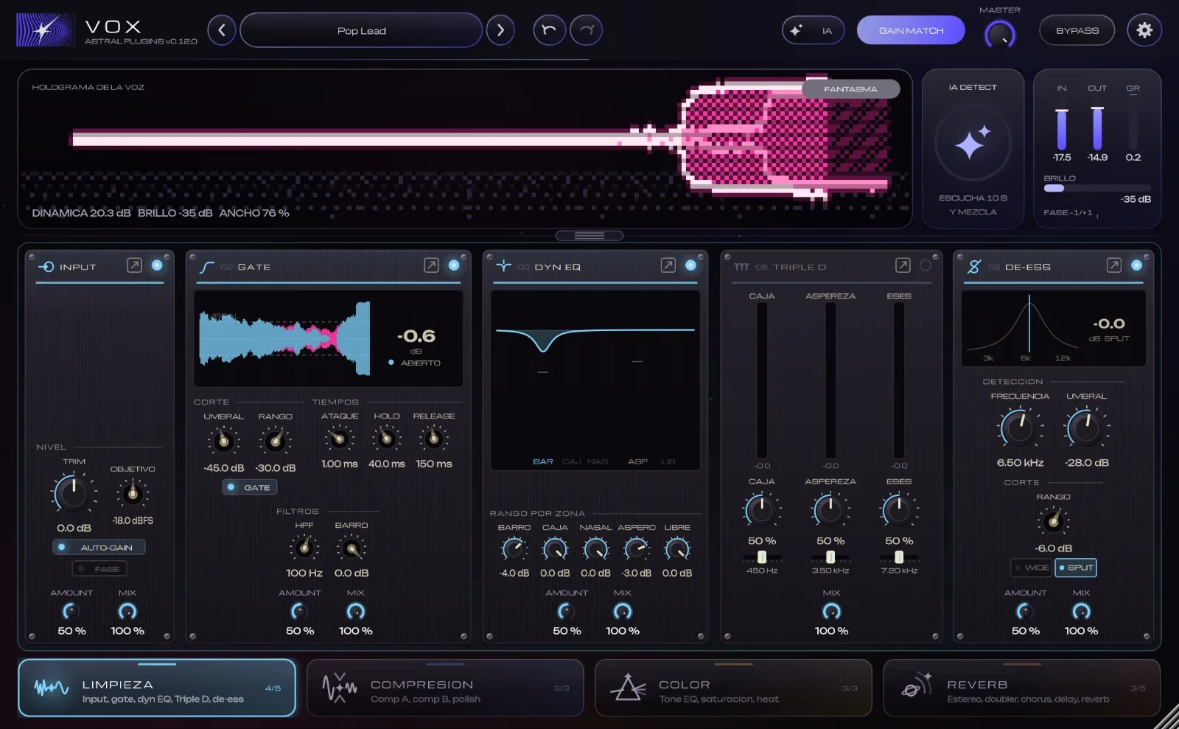Toggle GATE module power

(454, 265)
